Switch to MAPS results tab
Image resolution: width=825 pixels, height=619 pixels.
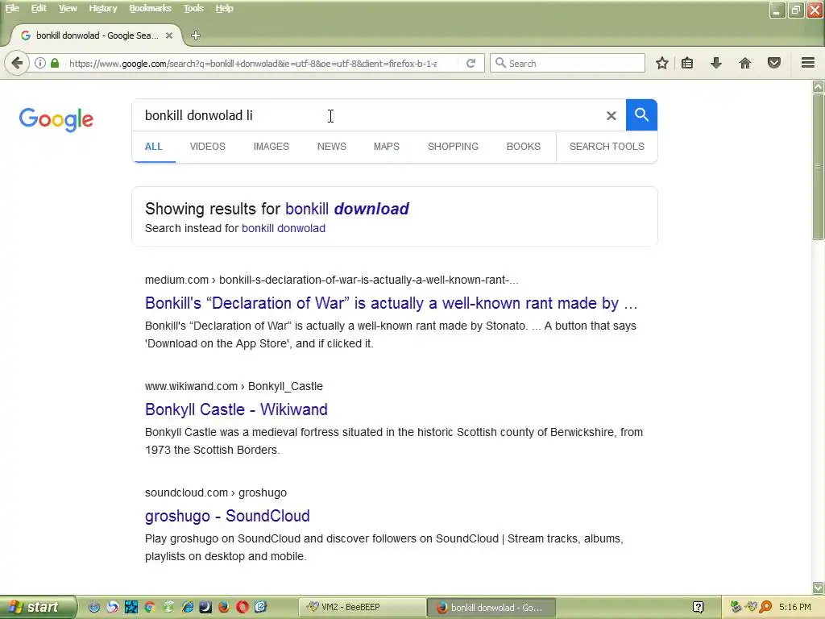pyautogui.click(x=387, y=147)
